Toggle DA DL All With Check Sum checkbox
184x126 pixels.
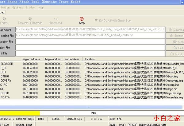(96, 21)
